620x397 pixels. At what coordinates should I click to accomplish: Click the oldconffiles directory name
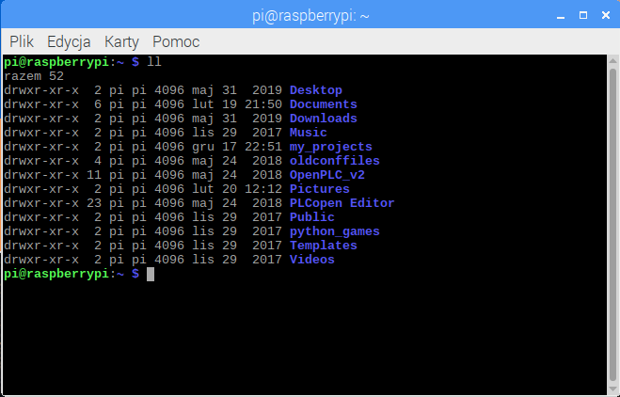335,161
